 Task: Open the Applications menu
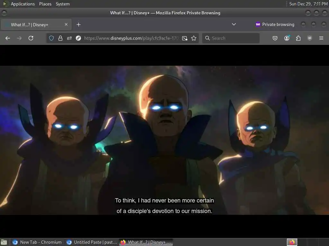pos(23,4)
